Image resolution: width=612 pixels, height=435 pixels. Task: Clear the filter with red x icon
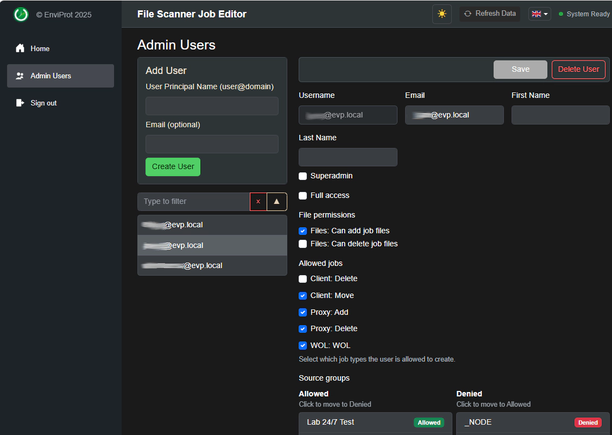click(x=258, y=202)
